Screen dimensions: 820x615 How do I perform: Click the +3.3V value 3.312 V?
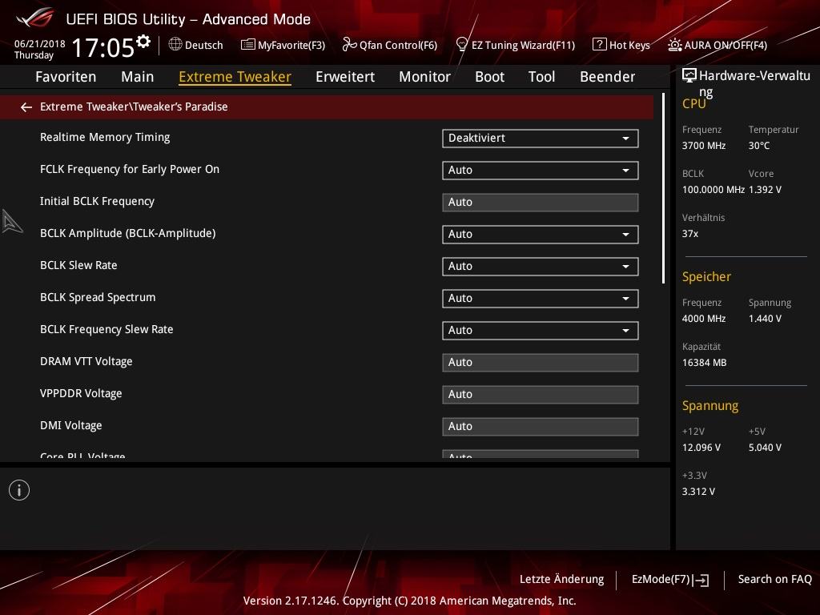pos(698,491)
